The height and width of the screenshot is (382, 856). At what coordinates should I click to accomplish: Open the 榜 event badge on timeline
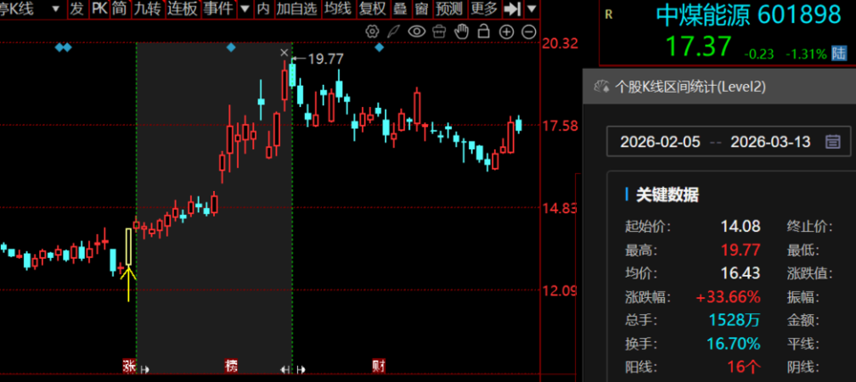pos(232,366)
